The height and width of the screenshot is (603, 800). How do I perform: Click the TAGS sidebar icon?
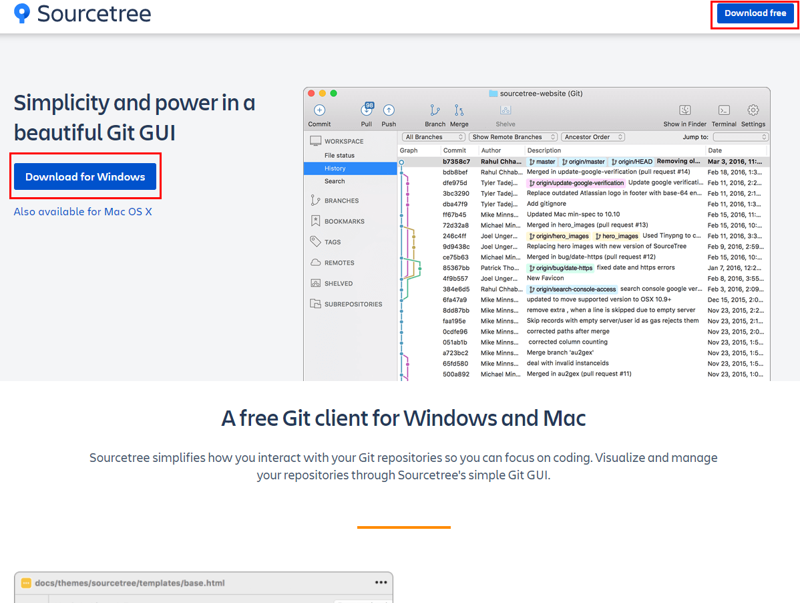tap(315, 241)
